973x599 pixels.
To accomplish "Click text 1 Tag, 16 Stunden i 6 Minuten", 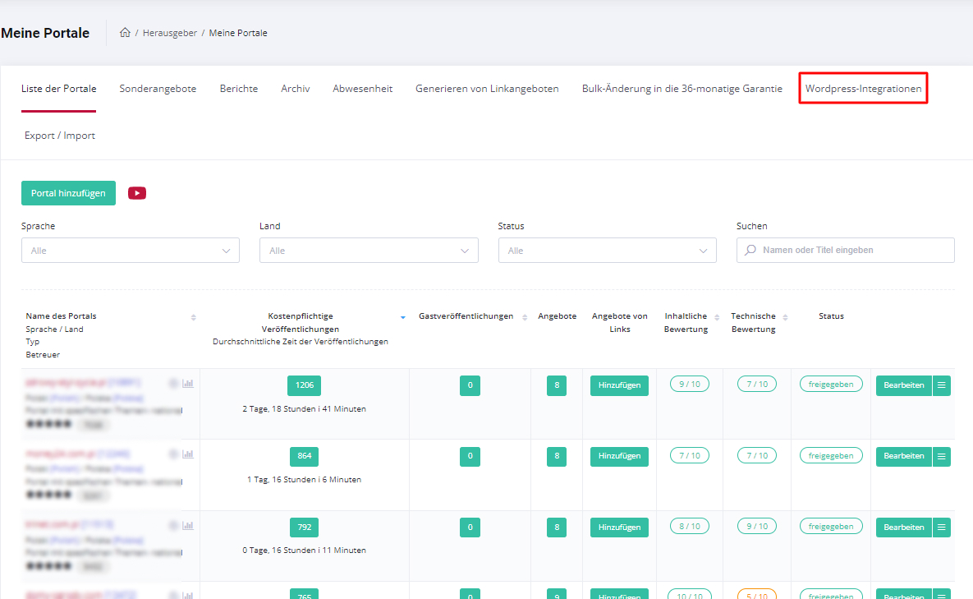I will (x=304, y=480).
